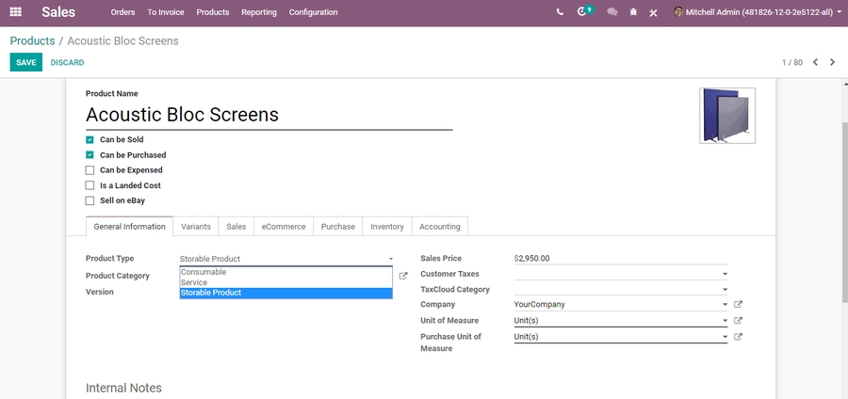Uncheck the Can be Sold checkbox

(x=90, y=140)
